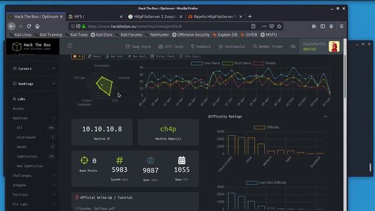Toggle the Hack The Box sidebar hamburger
The width and height of the screenshot is (375, 211).
click(x=70, y=46)
